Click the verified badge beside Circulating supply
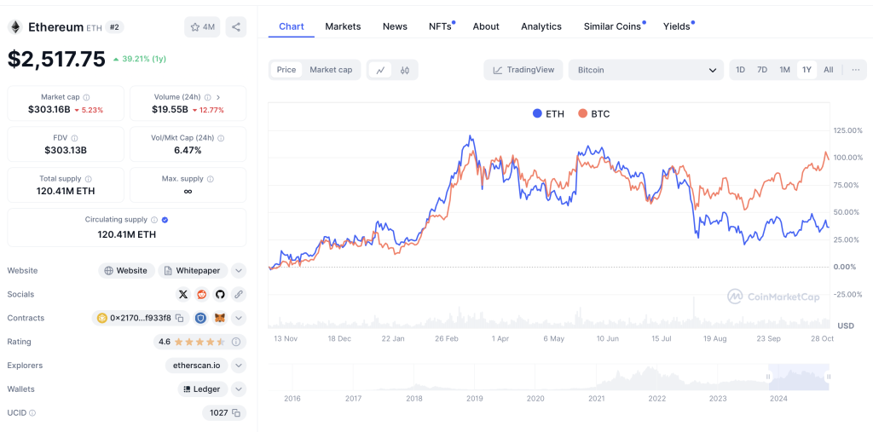This screenshot has width=873, height=432. click(x=165, y=220)
